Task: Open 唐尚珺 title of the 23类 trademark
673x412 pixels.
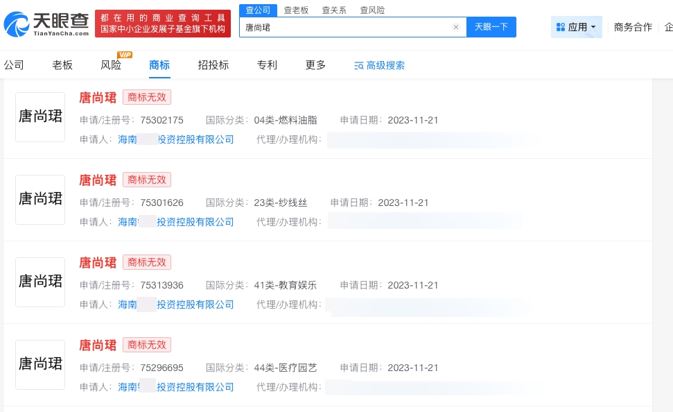Action: pos(98,180)
